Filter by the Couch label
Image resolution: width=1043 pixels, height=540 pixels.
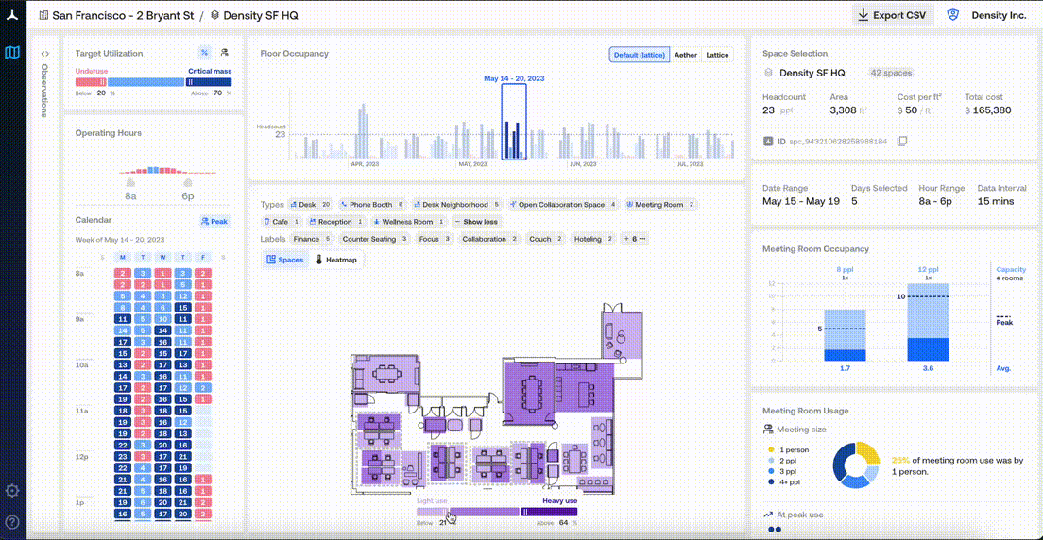click(x=545, y=239)
